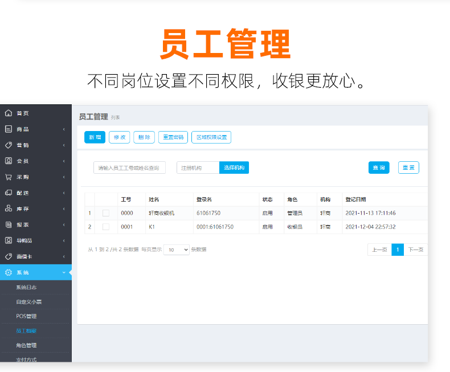Expand the 营销 menu chevron
This screenshot has width=450, height=372.
point(64,145)
